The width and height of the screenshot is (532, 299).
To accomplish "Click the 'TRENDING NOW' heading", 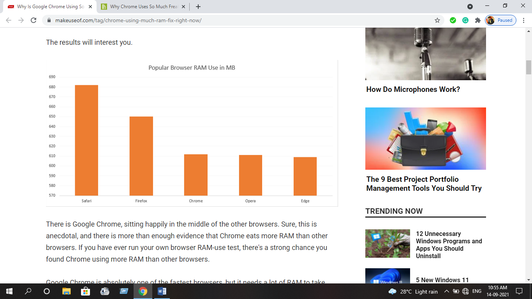I will [x=394, y=211].
